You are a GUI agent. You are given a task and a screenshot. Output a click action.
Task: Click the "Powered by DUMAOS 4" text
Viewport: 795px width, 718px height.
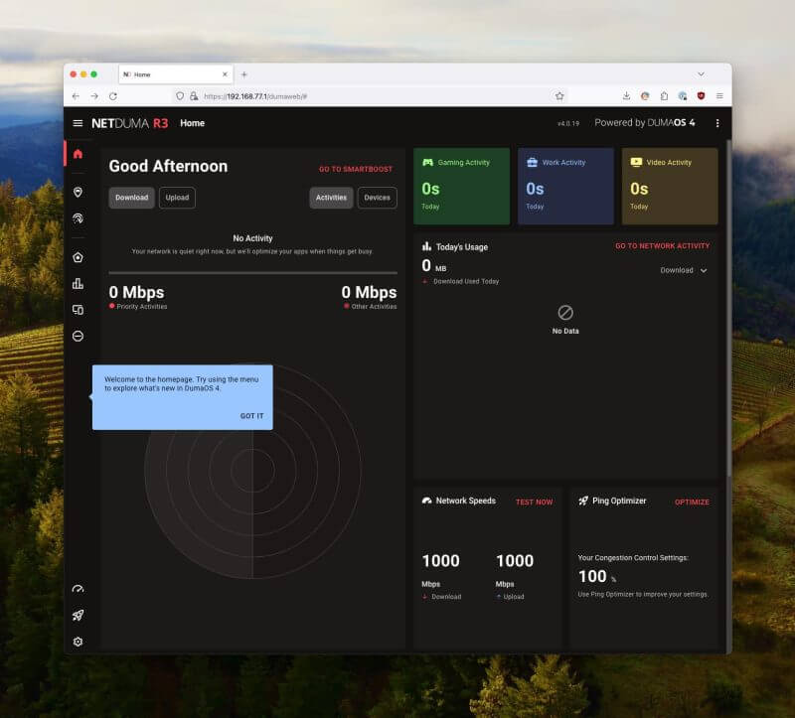pyautogui.click(x=644, y=122)
